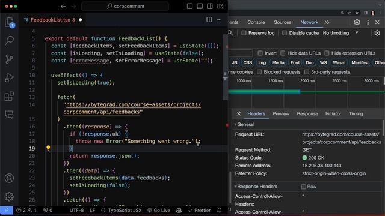
Task: Open errors and warnings count in status bar
Action: pyautogui.click(x=26, y=210)
